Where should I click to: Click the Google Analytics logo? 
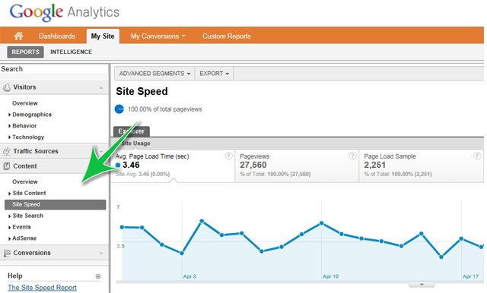point(64,12)
